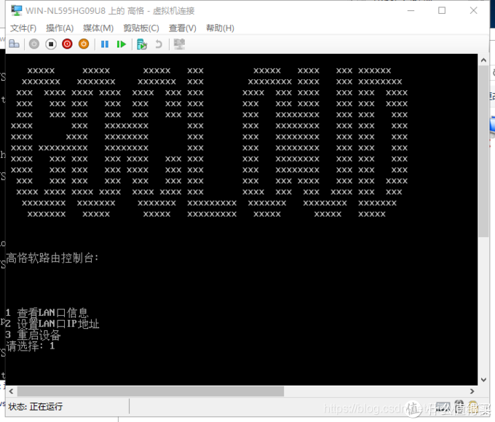Screen dimensions: 495x422
Task: Click the VM connection window title icon
Action: pos(16,10)
